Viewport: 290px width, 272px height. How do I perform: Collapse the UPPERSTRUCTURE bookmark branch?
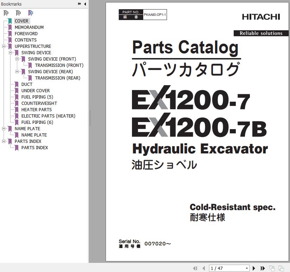coord(4,46)
